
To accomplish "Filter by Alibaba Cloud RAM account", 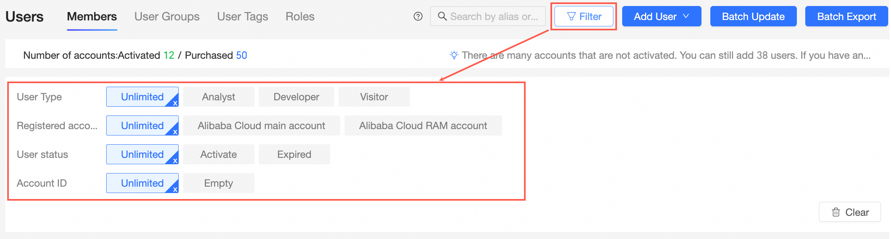I will (423, 125).
